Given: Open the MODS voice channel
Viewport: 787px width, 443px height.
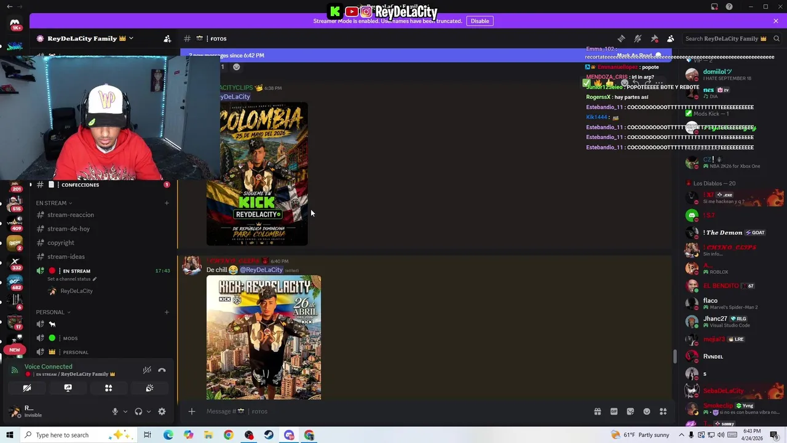Looking at the screenshot, I should (70, 338).
